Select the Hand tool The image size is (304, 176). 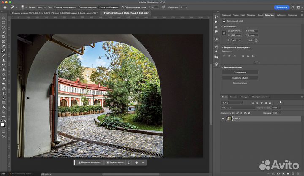coord(3,107)
